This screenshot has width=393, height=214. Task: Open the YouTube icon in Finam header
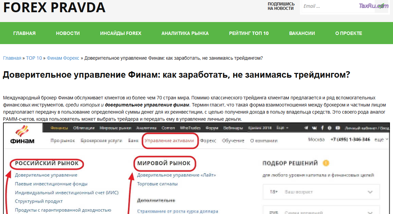click(x=338, y=128)
